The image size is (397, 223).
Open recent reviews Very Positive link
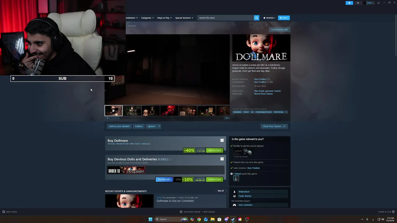260,79
